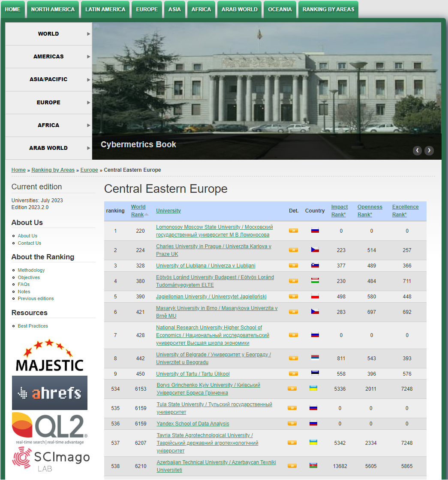Expand the WORLD sidebar menu

point(48,34)
